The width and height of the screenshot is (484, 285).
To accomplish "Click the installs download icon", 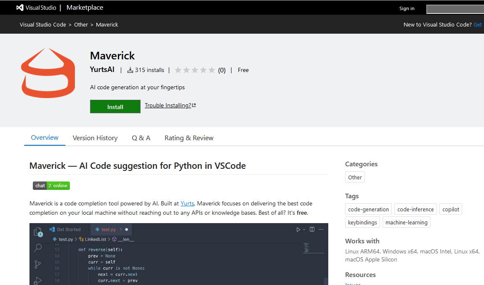I will point(130,70).
